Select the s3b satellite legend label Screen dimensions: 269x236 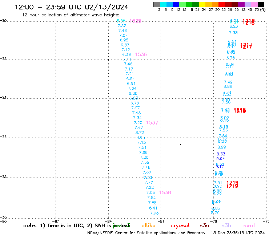pos(226,225)
